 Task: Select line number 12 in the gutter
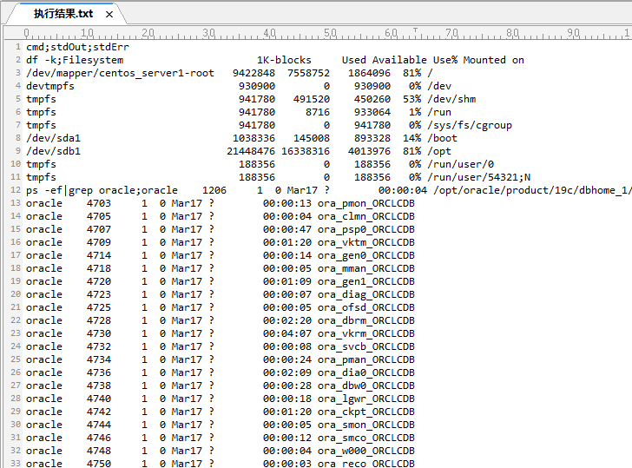tap(16, 190)
